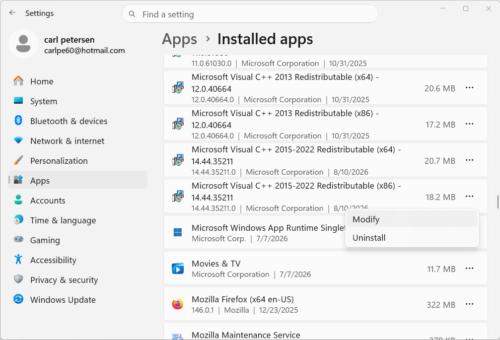Open Windows Update settings
500x340 pixels.
point(78,299)
